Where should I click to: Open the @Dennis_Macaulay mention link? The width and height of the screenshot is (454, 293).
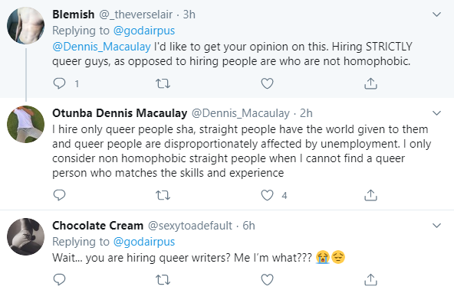point(101,47)
